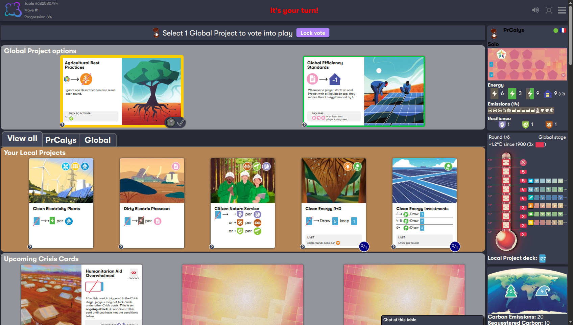Image resolution: width=573 pixels, height=325 pixels.
Task: Click the energy demand house icon
Action: coord(548,94)
